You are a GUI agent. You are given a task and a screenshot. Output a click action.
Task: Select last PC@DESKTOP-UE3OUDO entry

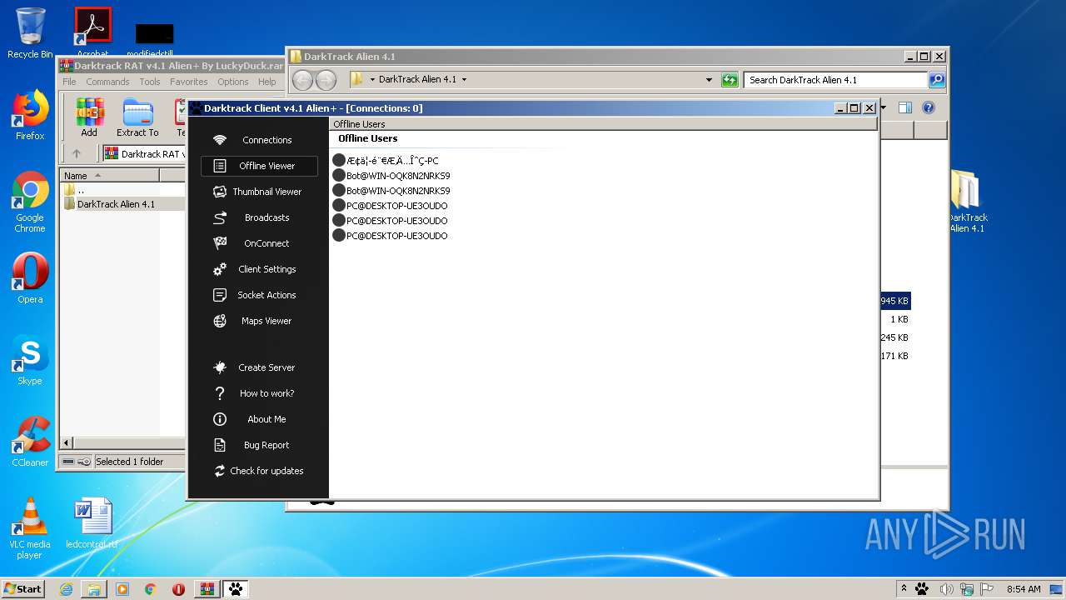point(390,236)
